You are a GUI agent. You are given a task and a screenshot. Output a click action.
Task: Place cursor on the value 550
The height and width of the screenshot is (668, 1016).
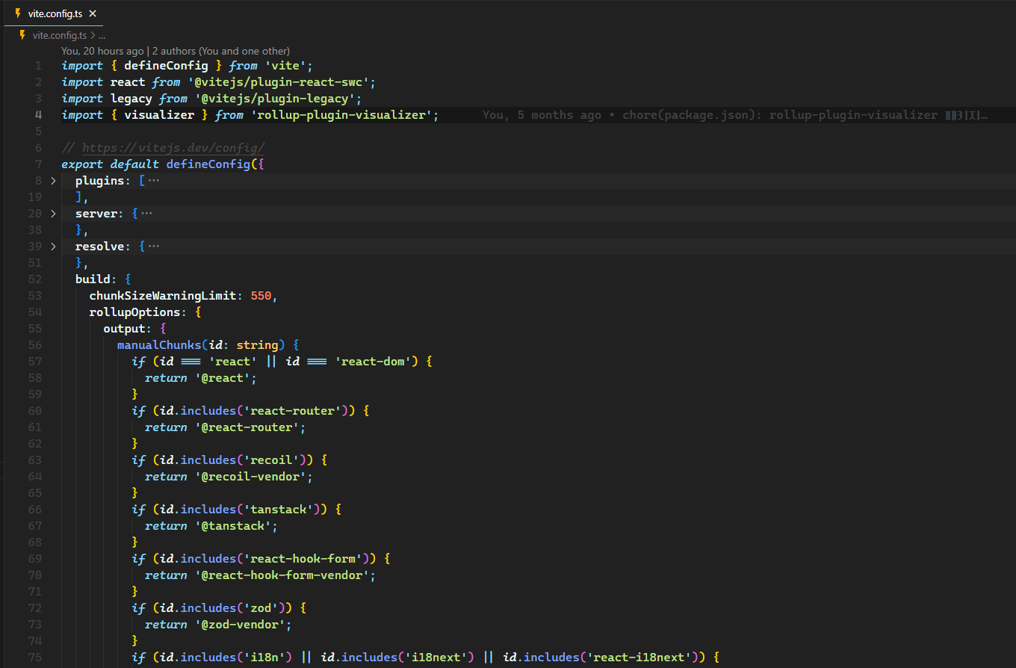click(x=261, y=295)
